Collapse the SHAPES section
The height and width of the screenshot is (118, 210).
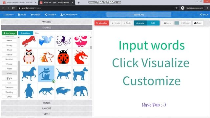tap(47, 28)
